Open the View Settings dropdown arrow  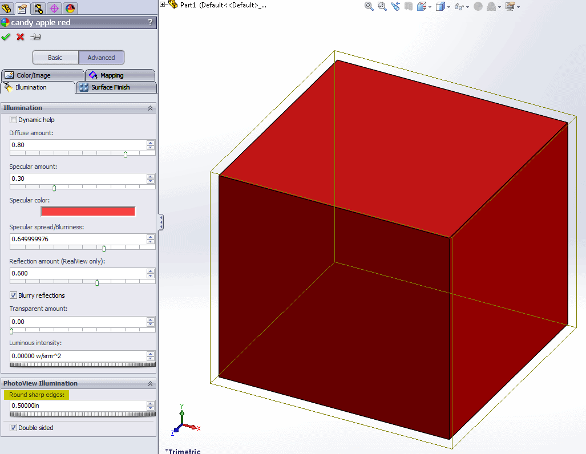pyautogui.click(x=518, y=7)
